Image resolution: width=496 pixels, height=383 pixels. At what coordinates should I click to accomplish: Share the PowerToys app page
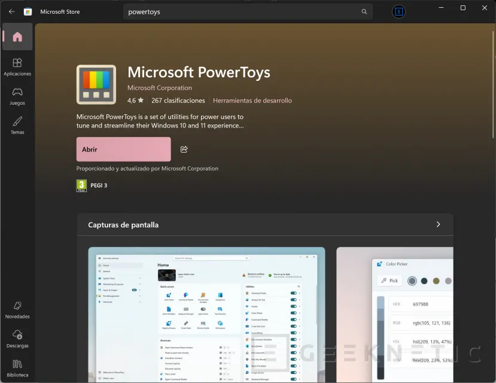(x=184, y=149)
